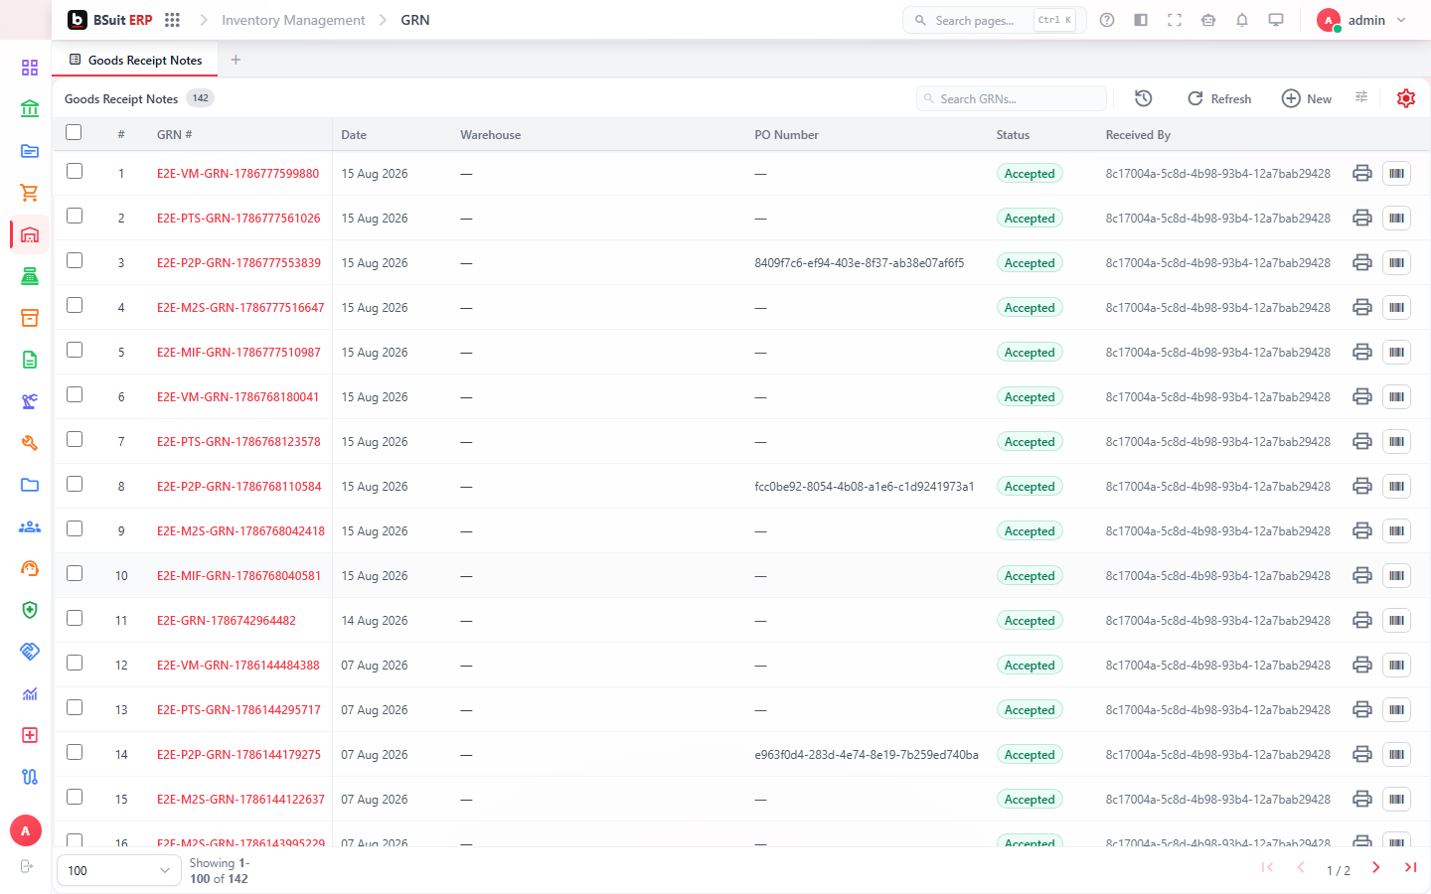Open the app launcher grid icon
Image resolution: width=1431 pixels, height=894 pixels.
[172, 20]
